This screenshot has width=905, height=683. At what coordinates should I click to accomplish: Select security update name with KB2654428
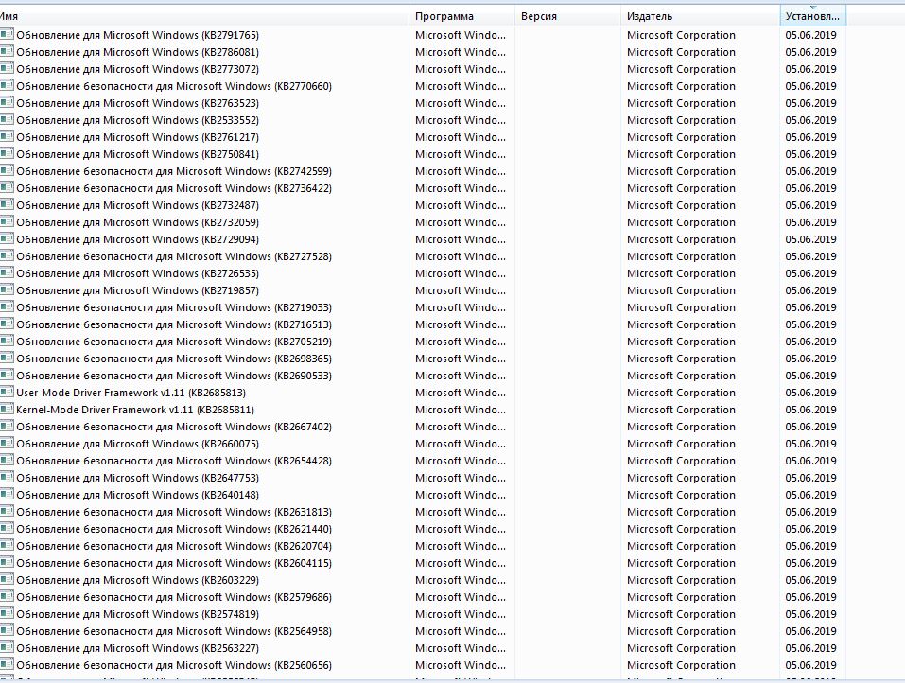pyautogui.click(x=174, y=461)
